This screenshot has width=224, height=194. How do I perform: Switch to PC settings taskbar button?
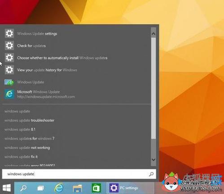tap(130, 188)
